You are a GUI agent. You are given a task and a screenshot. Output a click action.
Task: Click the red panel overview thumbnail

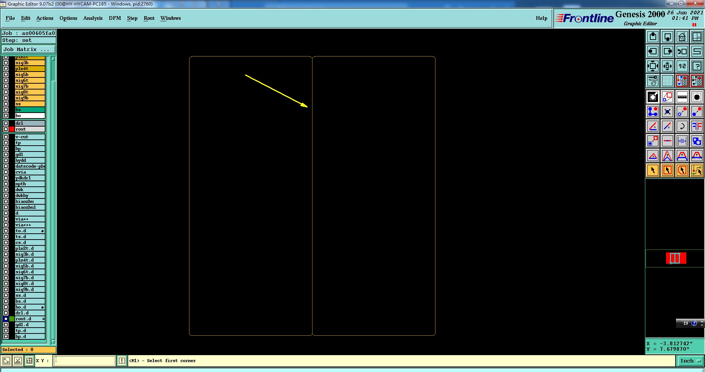676,258
